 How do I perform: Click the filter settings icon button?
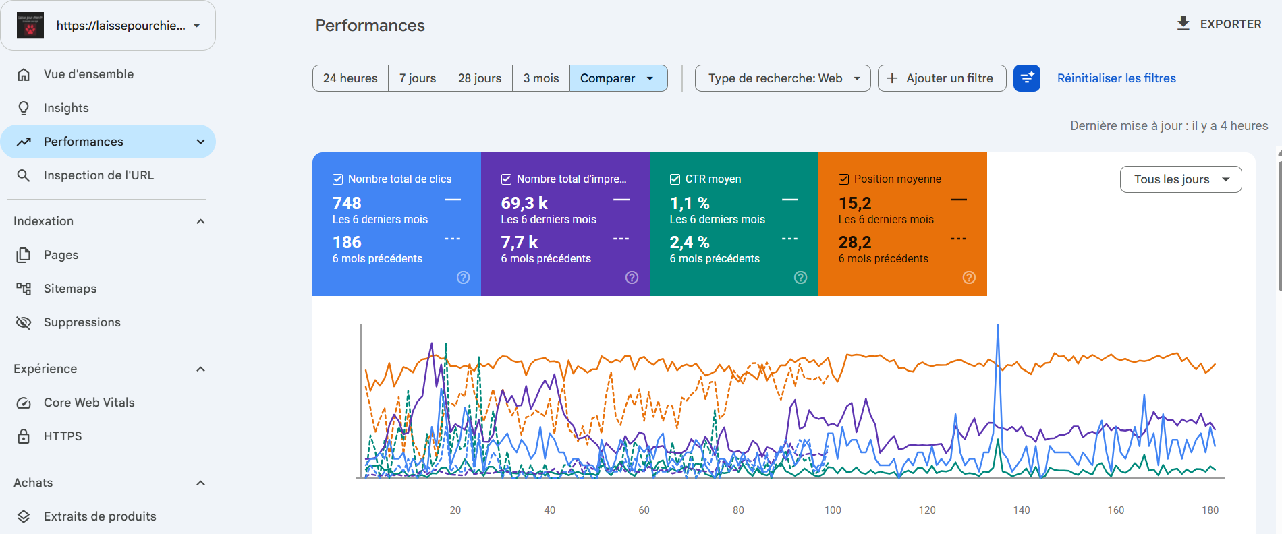pos(1026,78)
